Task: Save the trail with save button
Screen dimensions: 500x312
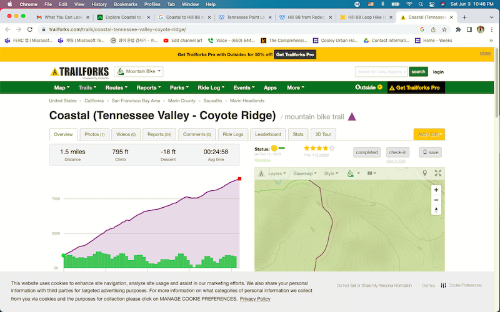Action: point(430,152)
